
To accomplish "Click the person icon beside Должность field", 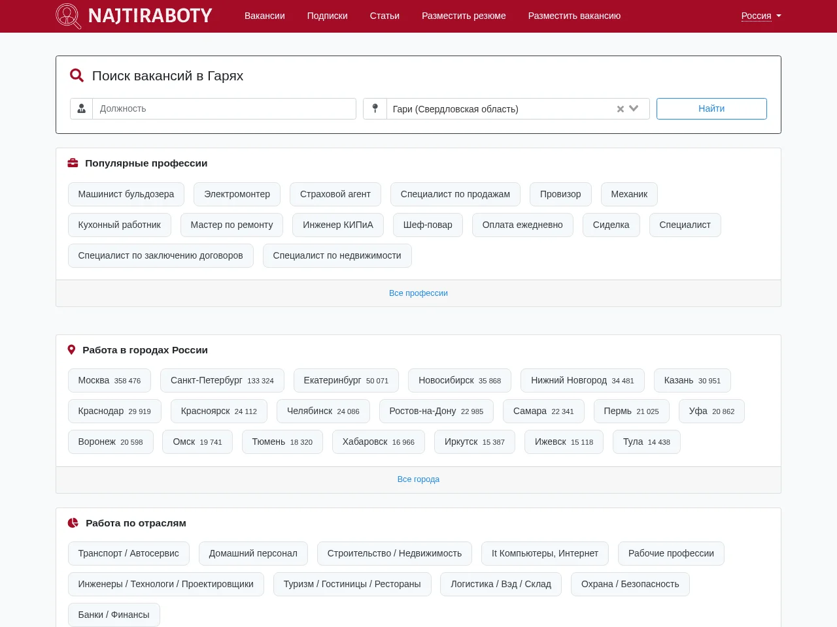I will 82,109.
